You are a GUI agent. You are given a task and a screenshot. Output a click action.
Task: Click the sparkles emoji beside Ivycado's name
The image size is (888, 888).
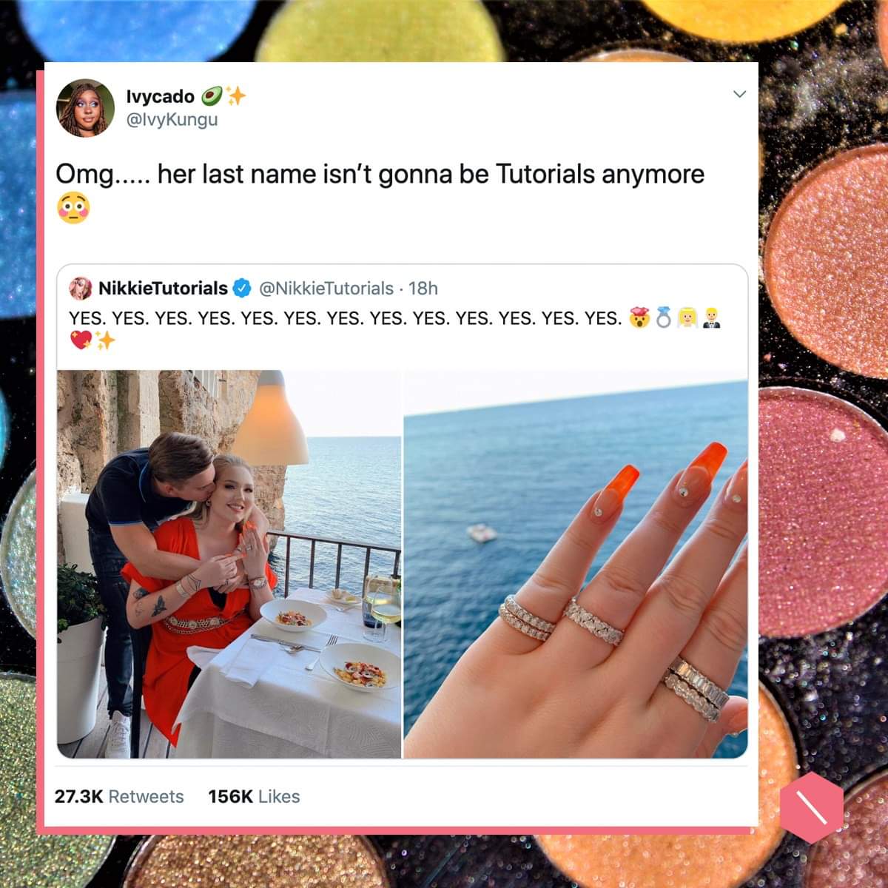[236, 95]
